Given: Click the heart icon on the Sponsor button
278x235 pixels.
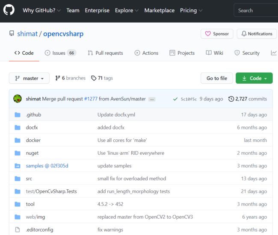Looking at the screenshot, I should coord(208,34).
